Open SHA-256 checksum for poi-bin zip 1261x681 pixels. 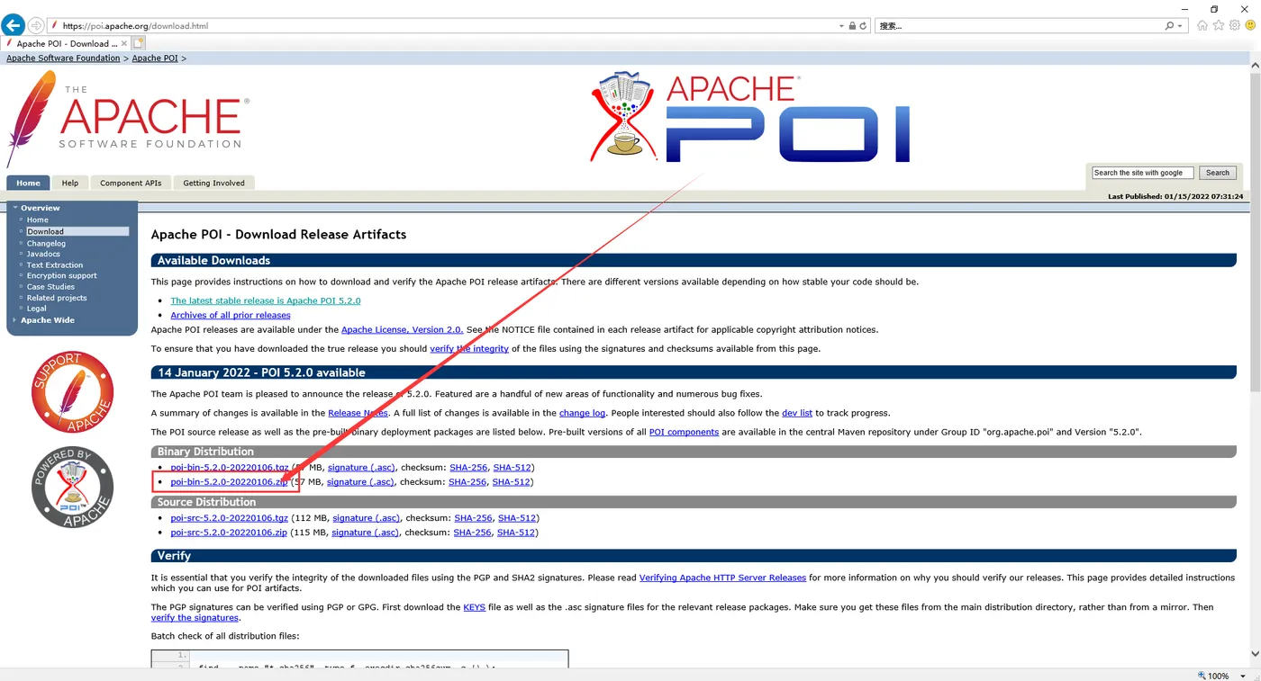point(467,482)
